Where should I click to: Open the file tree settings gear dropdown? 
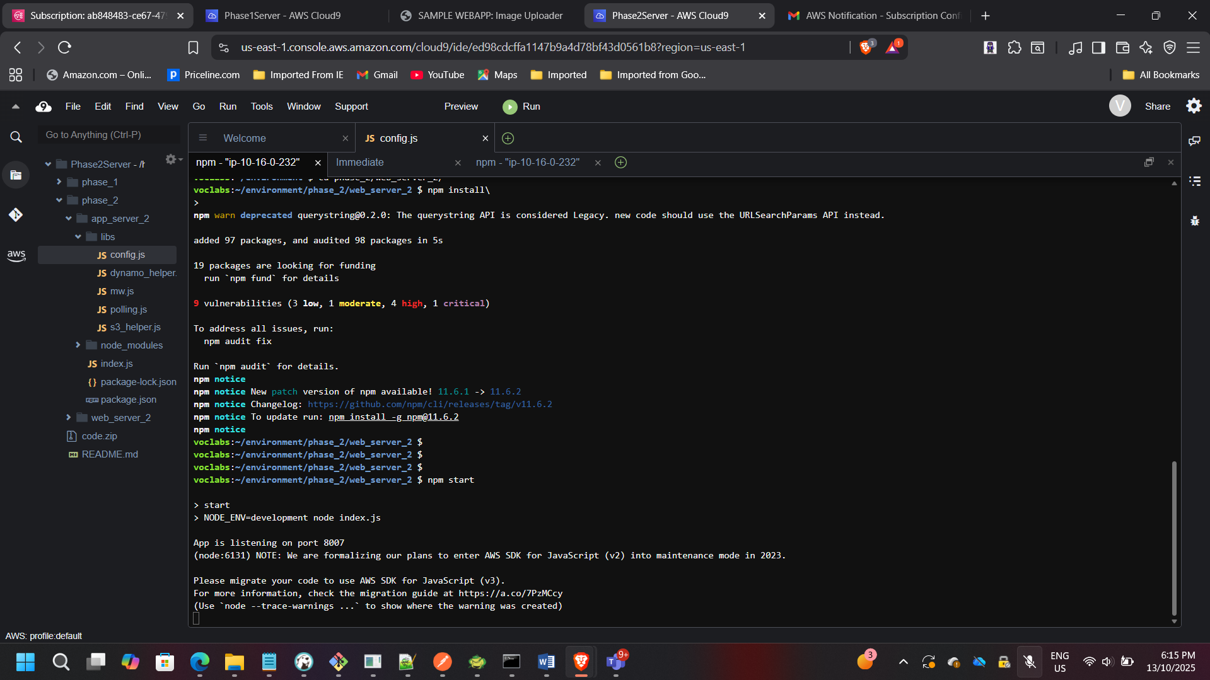172,159
